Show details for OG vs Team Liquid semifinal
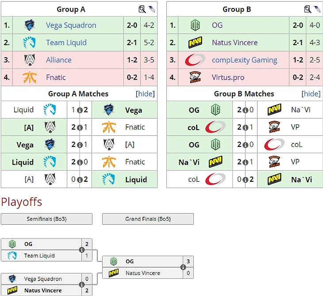This screenshot has width=323, height=296. pyautogui.click(x=81, y=250)
